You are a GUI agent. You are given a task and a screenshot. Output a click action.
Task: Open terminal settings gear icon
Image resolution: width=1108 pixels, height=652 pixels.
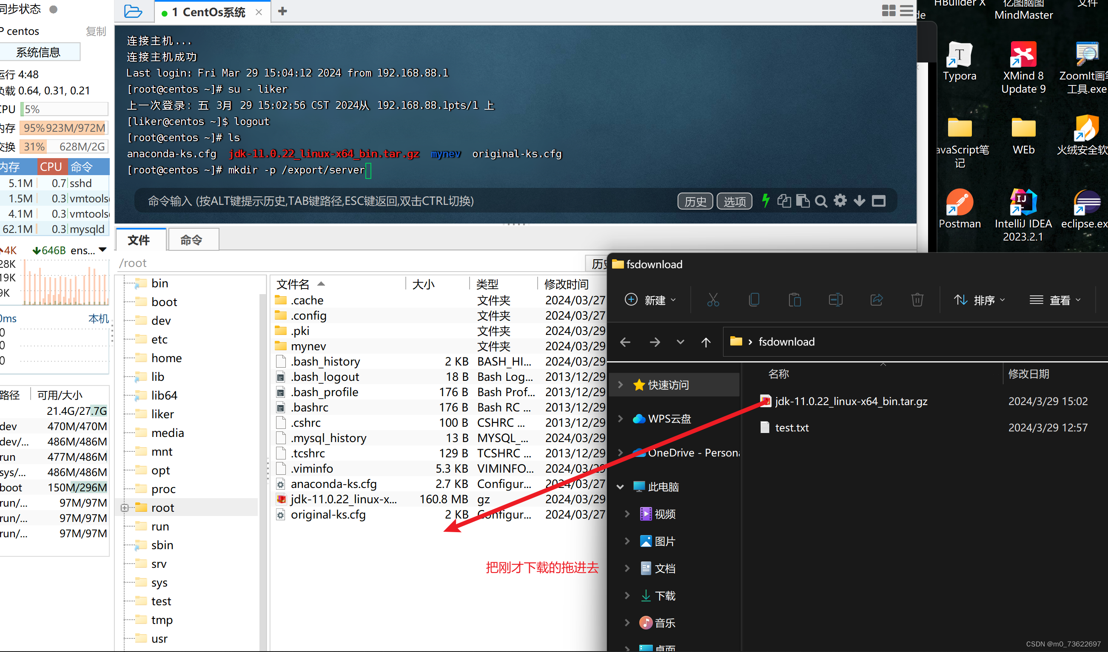click(x=840, y=201)
